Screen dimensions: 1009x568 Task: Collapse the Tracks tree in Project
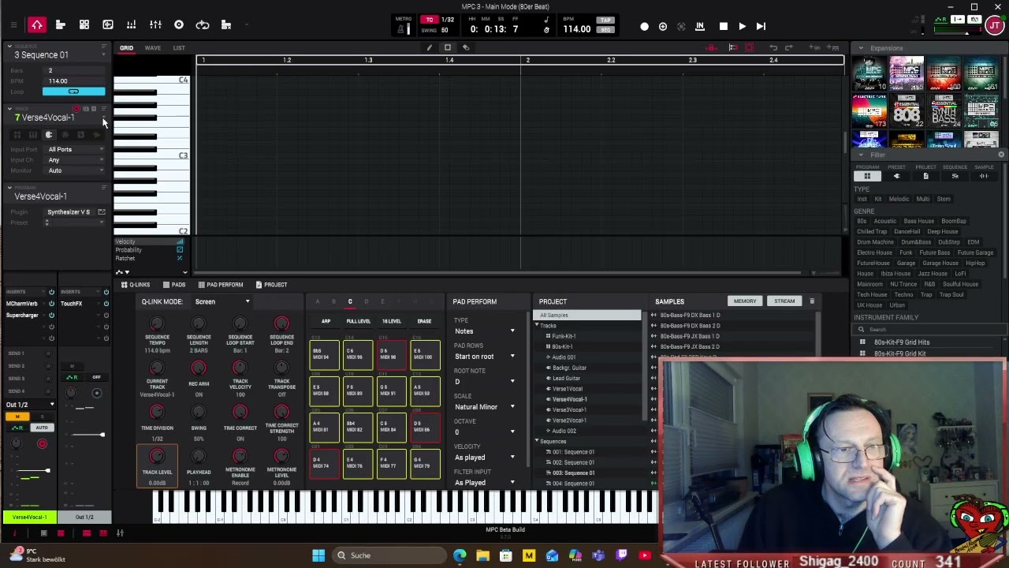point(537,326)
